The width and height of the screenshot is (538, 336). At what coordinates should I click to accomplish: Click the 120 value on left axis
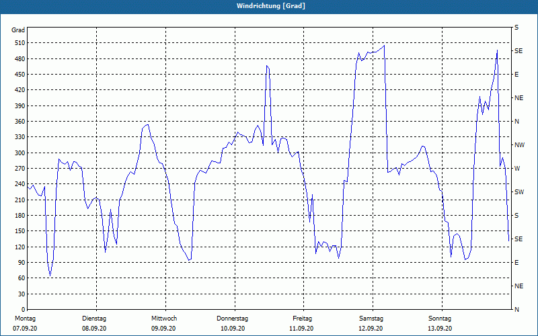(20, 247)
